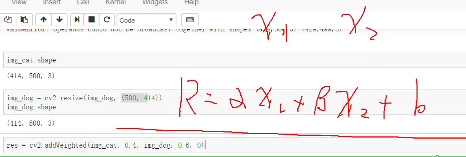Click the output below img_cat.shape
Image resolution: width=466 pixels, height=157 pixels.
click(x=31, y=76)
